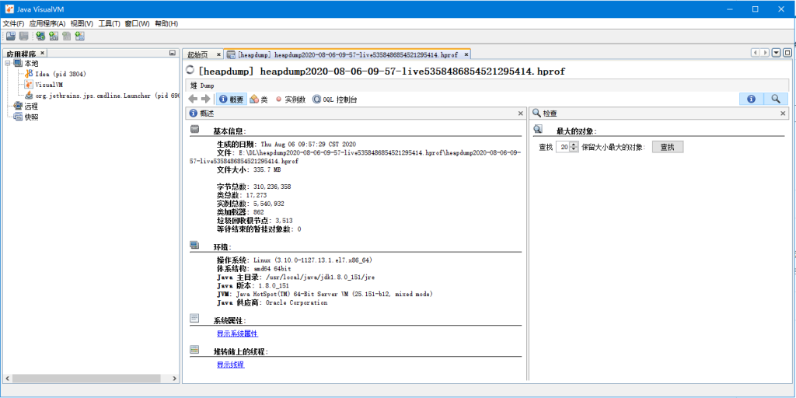The image size is (796, 398).
Task: Click the 堆转储上的线程 section icon
Action: pos(195,349)
